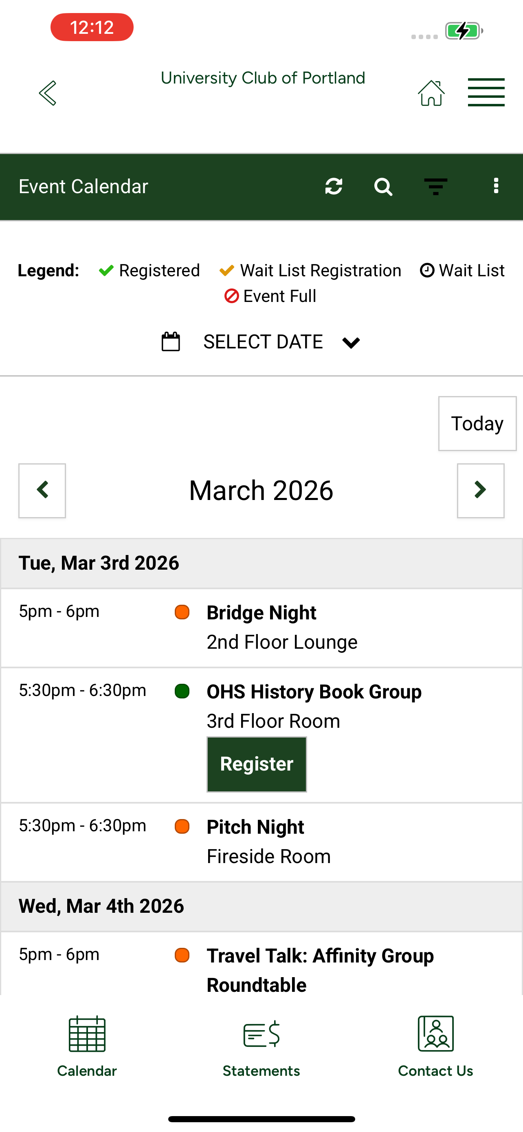Open the hamburger menu
This screenshot has width=523, height=1132.
[x=486, y=92]
